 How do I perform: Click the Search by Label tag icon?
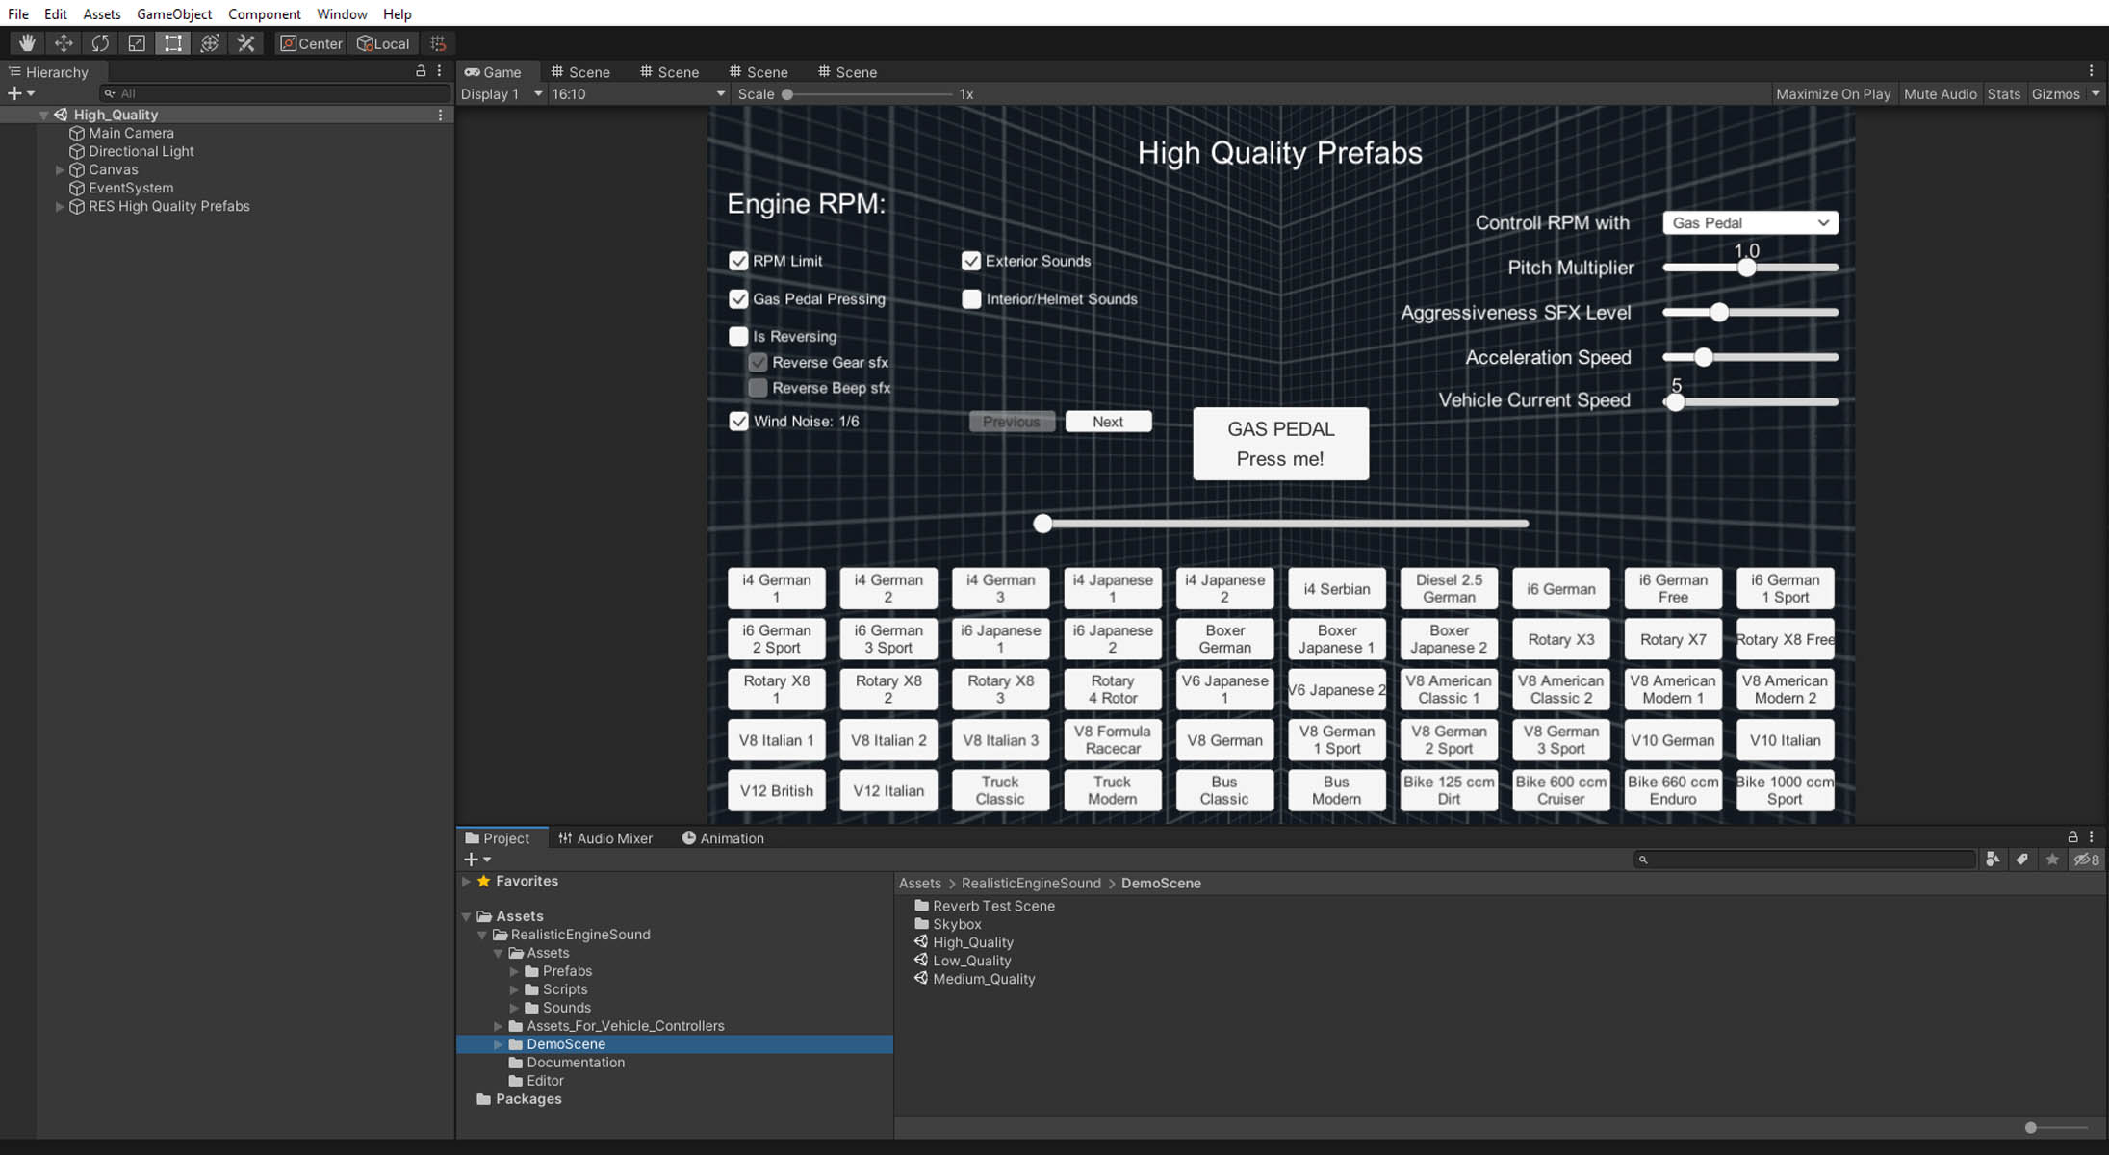click(x=2022, y=860)
